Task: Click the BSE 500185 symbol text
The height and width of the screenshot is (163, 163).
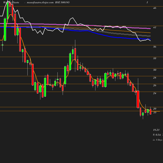Action: 62,2
